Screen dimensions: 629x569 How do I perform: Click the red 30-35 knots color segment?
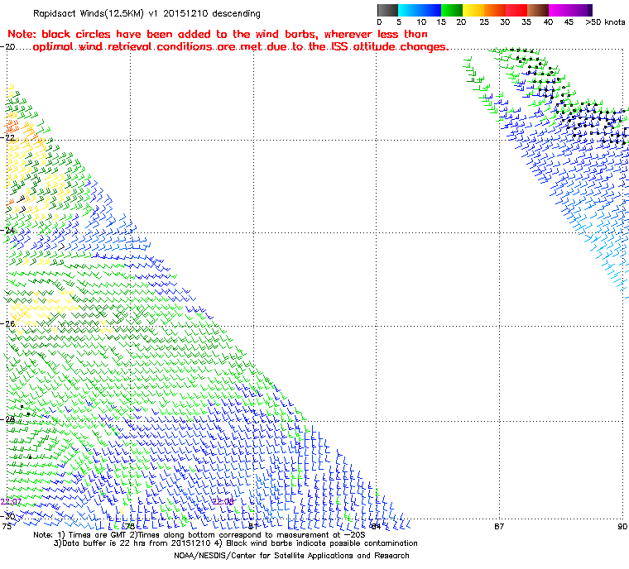pyautogui.click(x=516, y=10)
